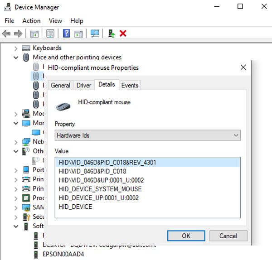Select the first mouse device icon in the tree

[x=36, y=67]
